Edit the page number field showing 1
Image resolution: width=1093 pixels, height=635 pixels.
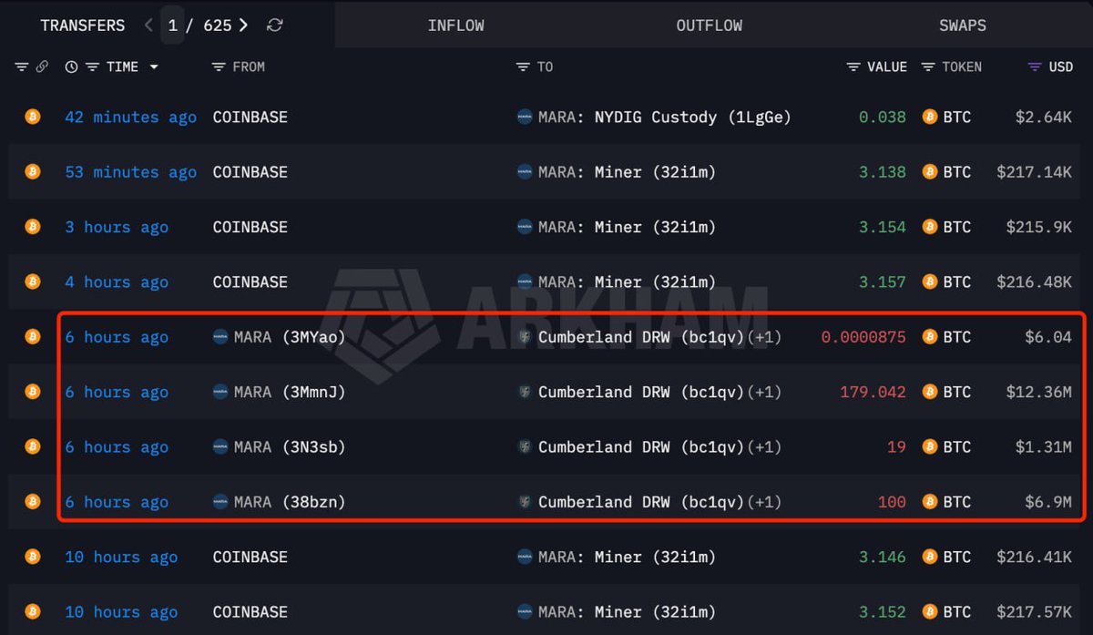[173, 26]
